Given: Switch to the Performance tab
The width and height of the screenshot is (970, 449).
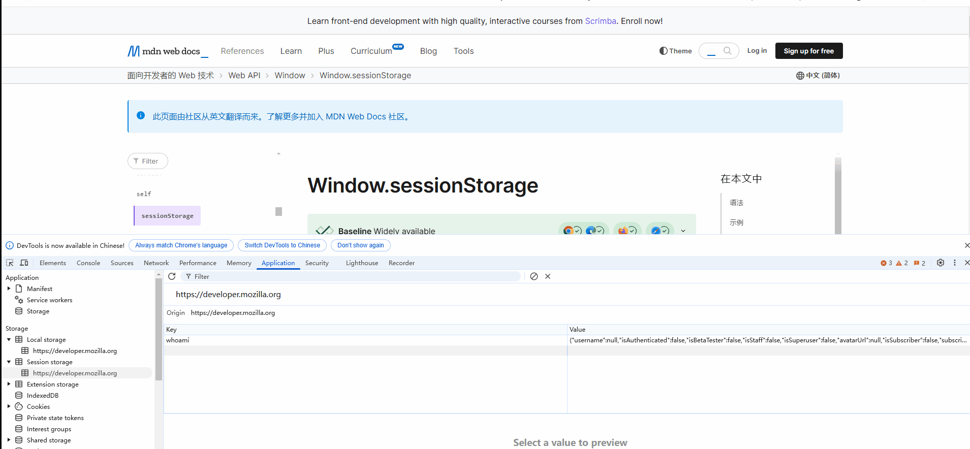Looking at the screenshot, I should coord(198,263).
